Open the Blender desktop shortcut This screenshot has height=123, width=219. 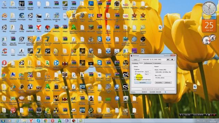pos(4,15)
